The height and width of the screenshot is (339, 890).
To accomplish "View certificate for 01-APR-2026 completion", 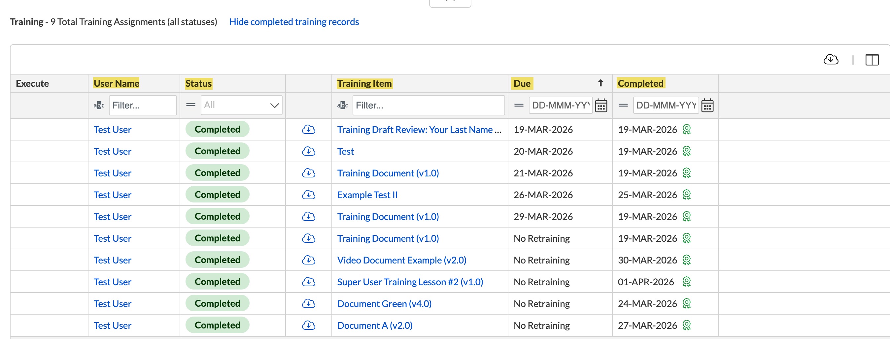I will click(686, 282).
